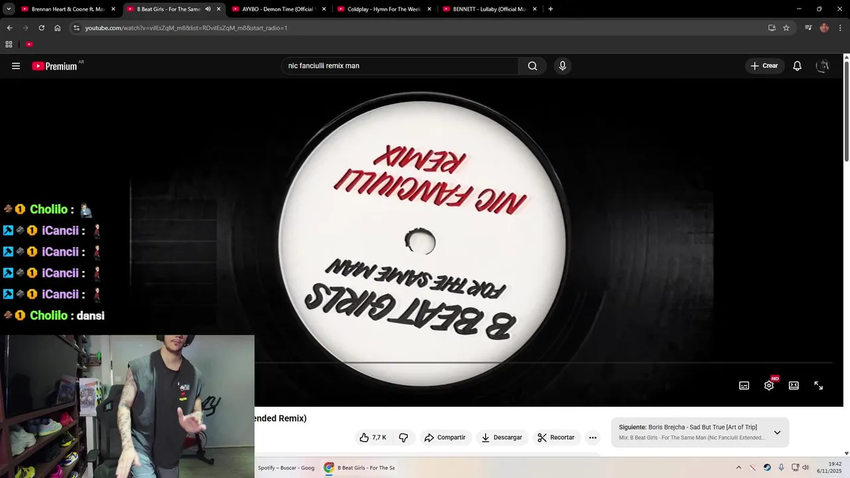The image size is (850, 478).
Task: Like the video with 7,7 K likes
Action: click(x=373, y=438)
